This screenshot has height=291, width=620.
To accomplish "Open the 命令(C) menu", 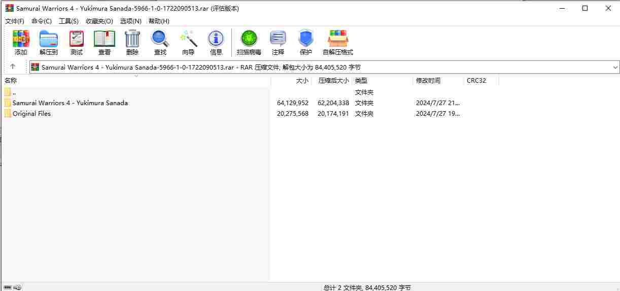I will click(42, 21).
